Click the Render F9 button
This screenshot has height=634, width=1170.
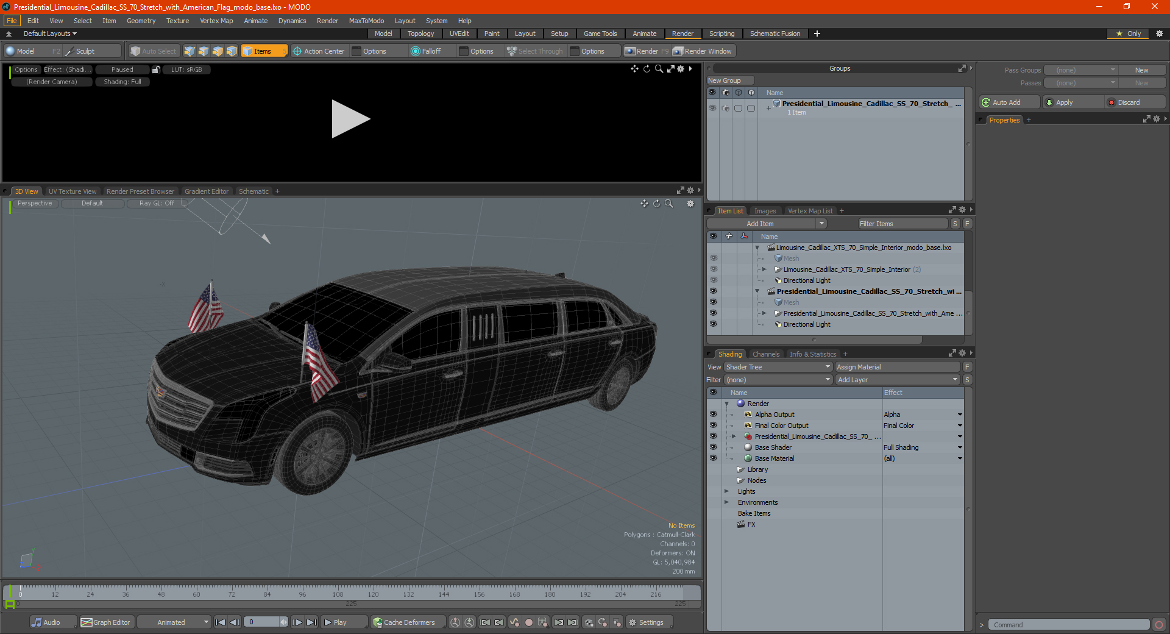[x=647, y=51]
